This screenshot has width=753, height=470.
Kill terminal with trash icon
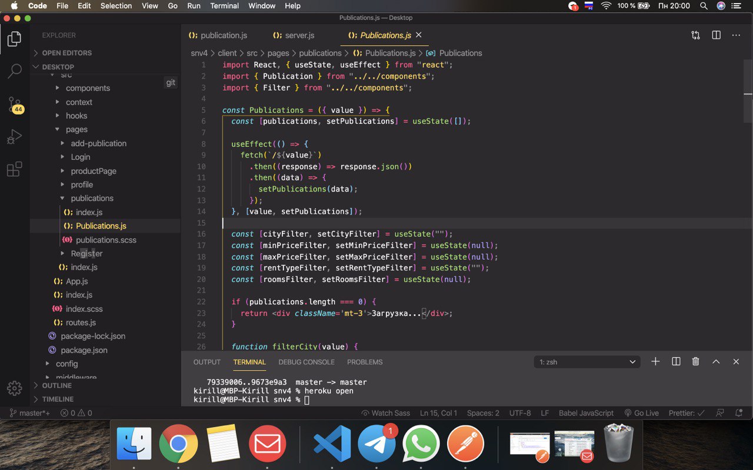(x=695, y=362)
